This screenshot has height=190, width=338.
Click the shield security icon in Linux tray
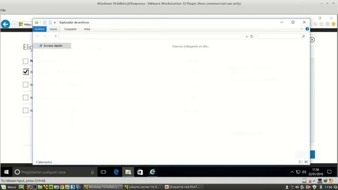click(x=315, y=187)
